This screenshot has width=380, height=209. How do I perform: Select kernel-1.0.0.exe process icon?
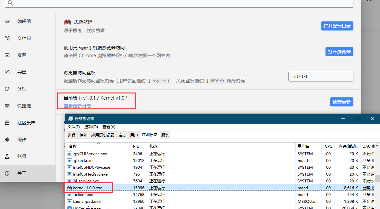click(69, 188)
